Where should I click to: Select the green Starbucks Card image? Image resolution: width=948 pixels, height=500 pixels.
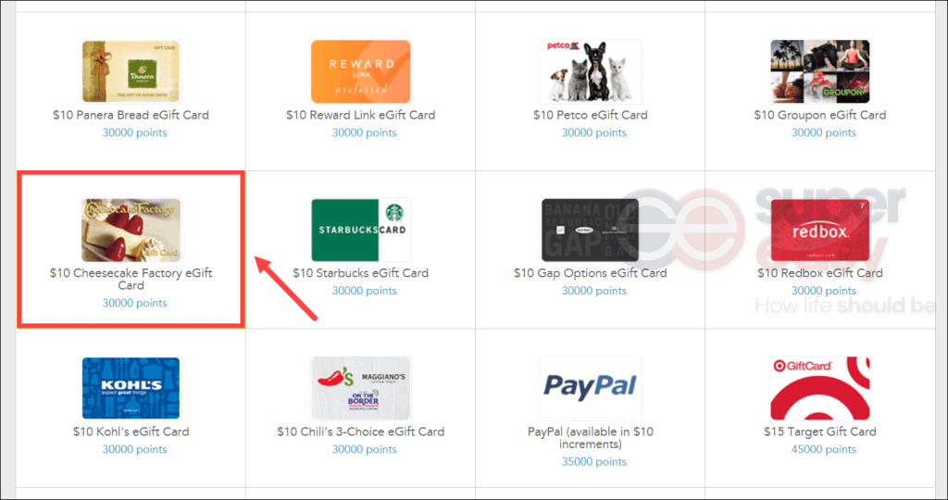pos(361,230)
